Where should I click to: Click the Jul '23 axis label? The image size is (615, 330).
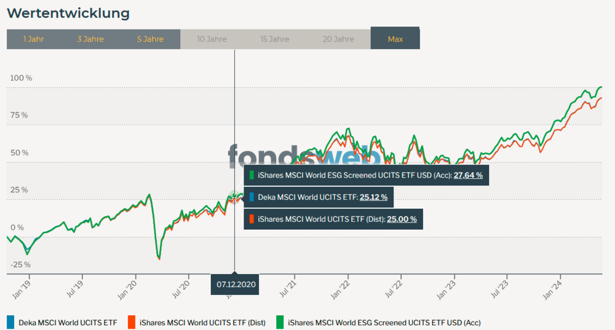point(500,289)
